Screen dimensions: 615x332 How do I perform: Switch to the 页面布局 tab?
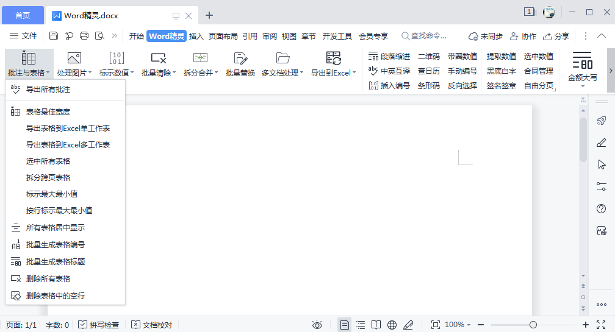click(x=223, y=36)
